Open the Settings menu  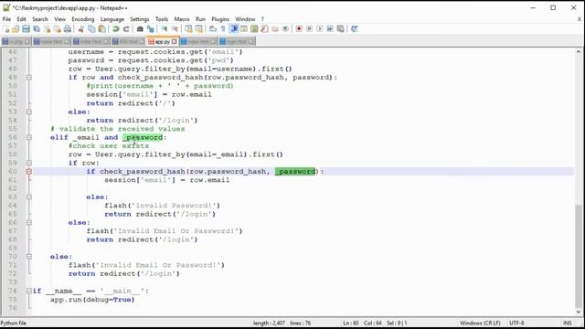[140, 19]
